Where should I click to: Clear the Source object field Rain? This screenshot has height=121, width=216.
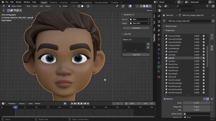tap(148, 19)
